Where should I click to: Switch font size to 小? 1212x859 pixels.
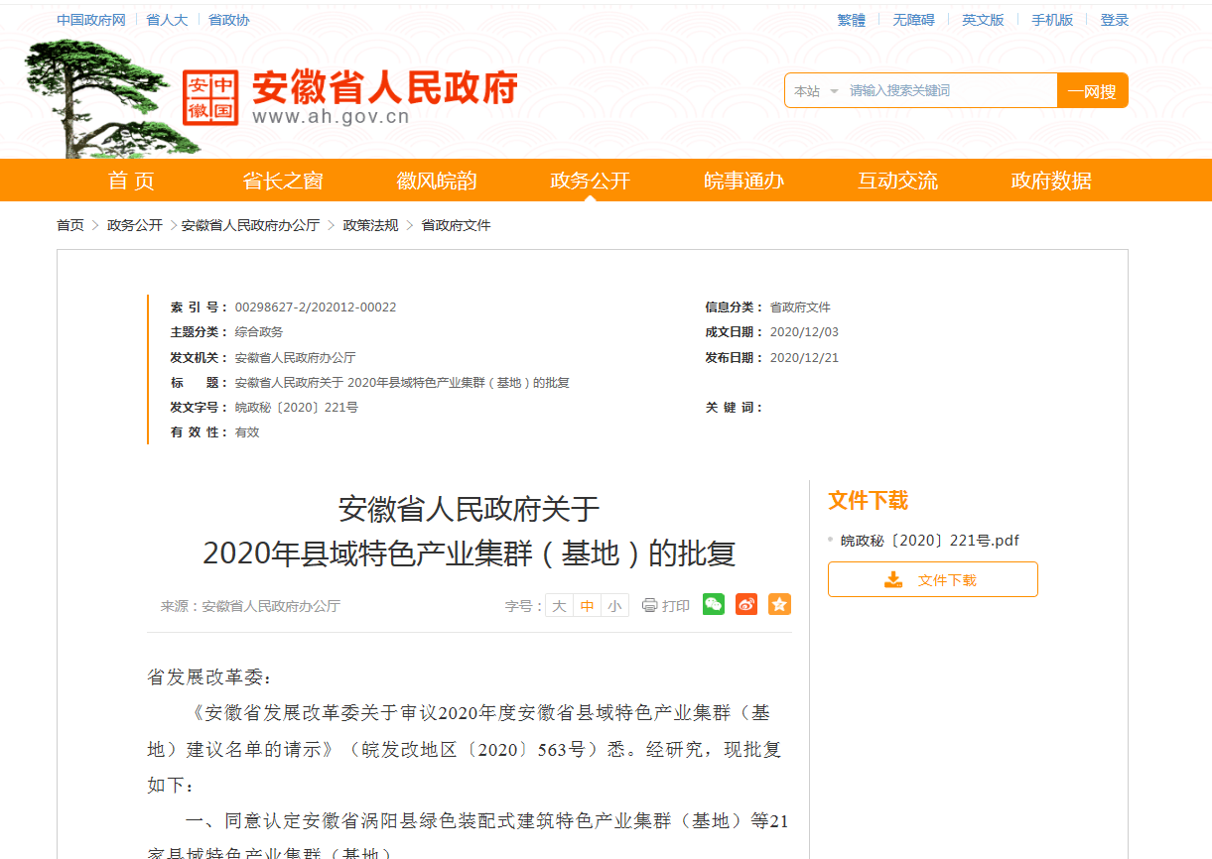[x=614, y=604]
